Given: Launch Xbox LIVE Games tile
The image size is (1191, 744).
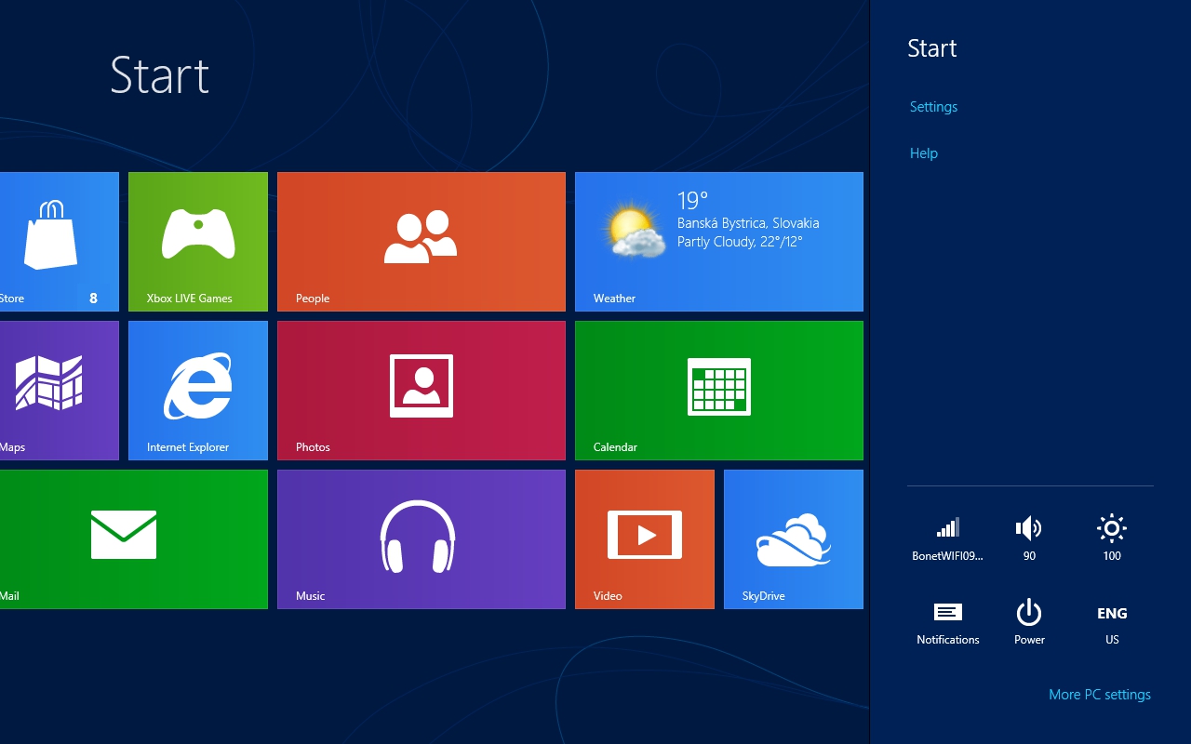Looking at the screenshot, I should [x=198, y=242].
